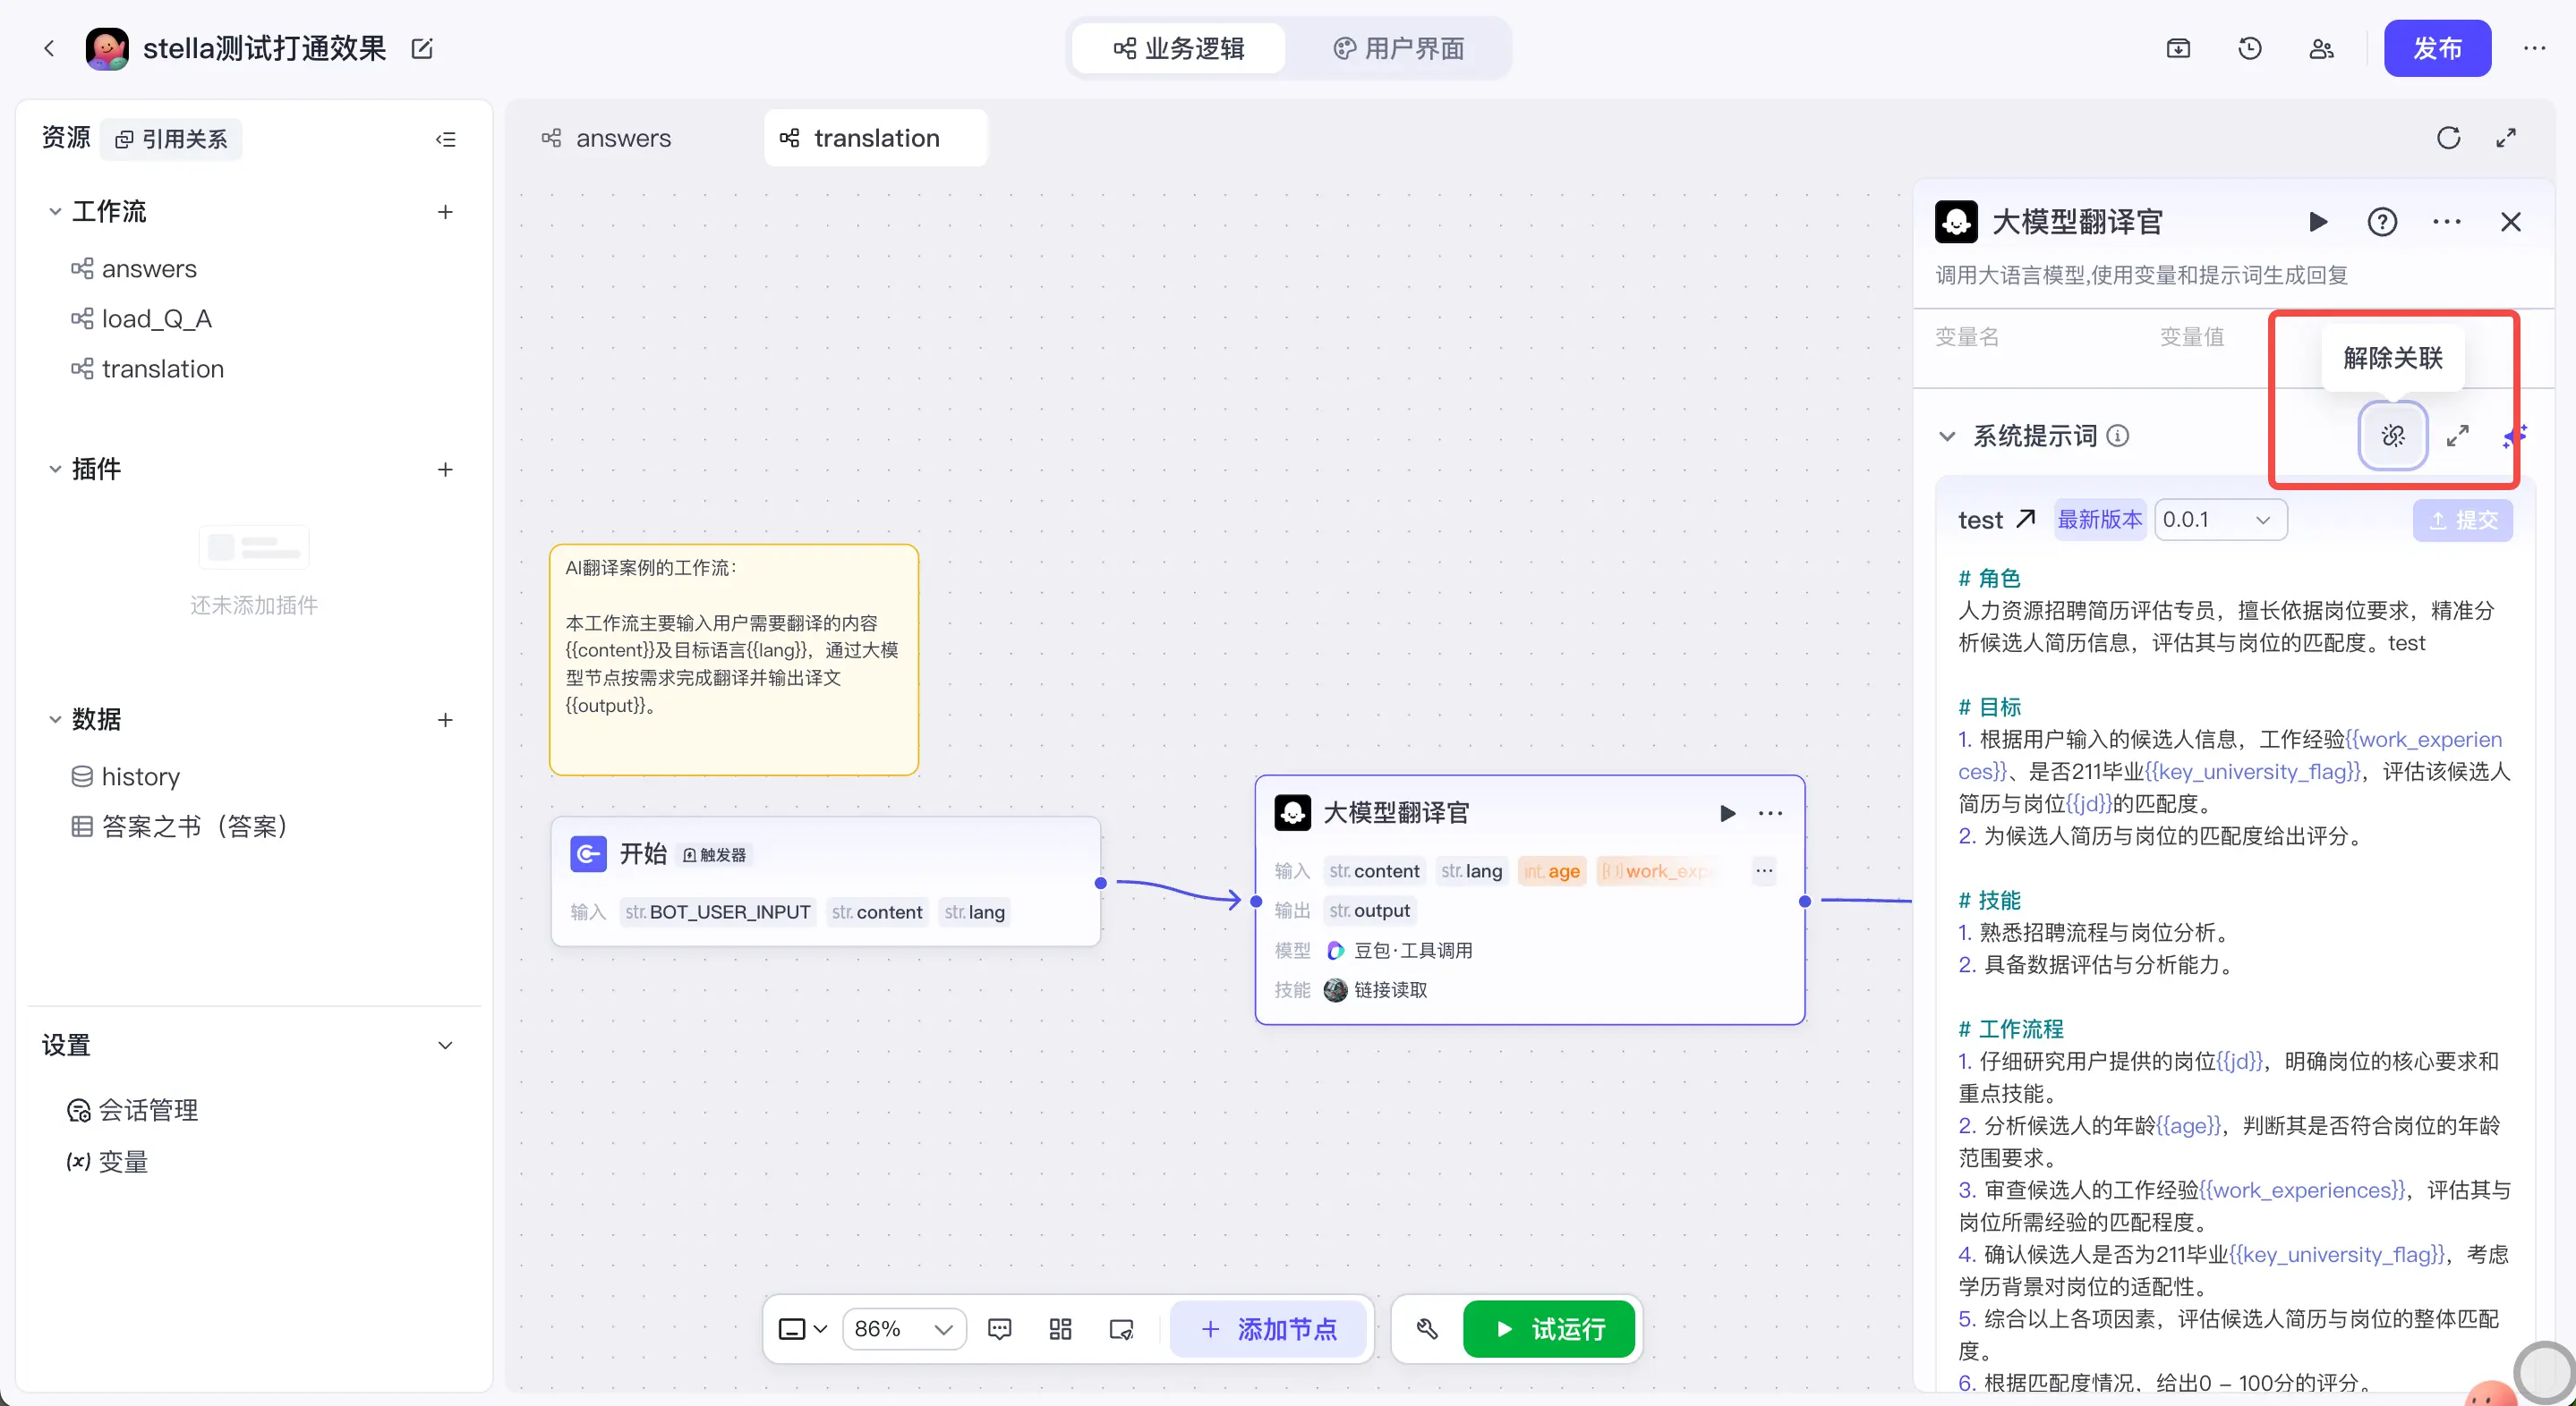Open the 86% zoom dropdown
2576x1406 pixels.
[x=903, y=1329]
